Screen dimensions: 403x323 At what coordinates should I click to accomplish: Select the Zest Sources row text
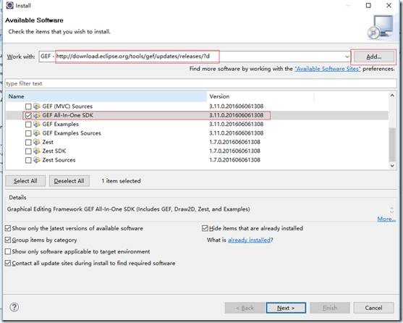59,160
